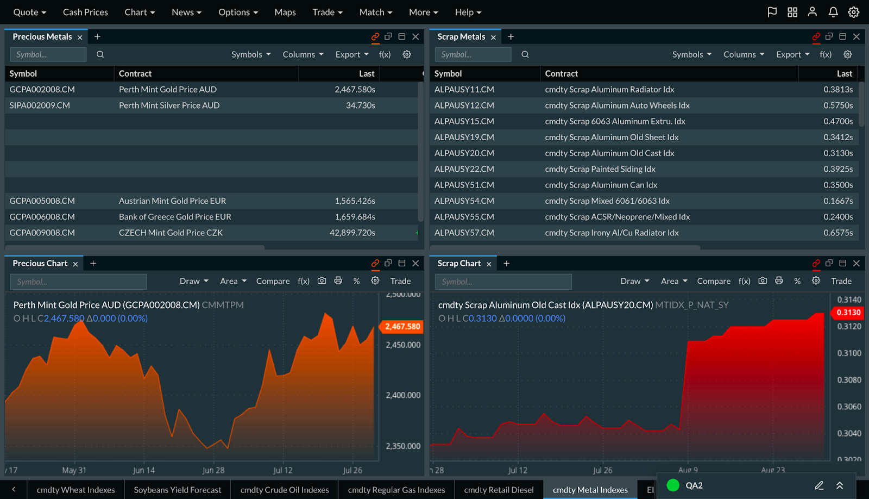Toggle the link icon on Scrap Metals panel
This screenshot has height=499, width=869.
(x=816, y=36)
